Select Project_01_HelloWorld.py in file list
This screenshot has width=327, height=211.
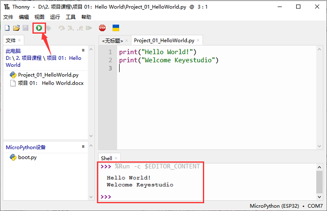point(48,75)
